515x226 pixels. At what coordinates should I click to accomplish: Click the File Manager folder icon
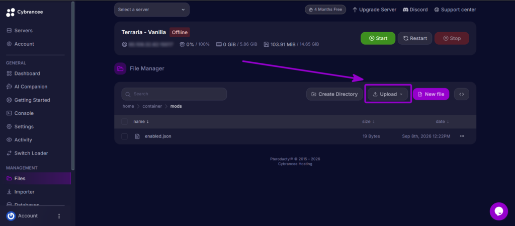pyautogui.click(x=120, y=68)
